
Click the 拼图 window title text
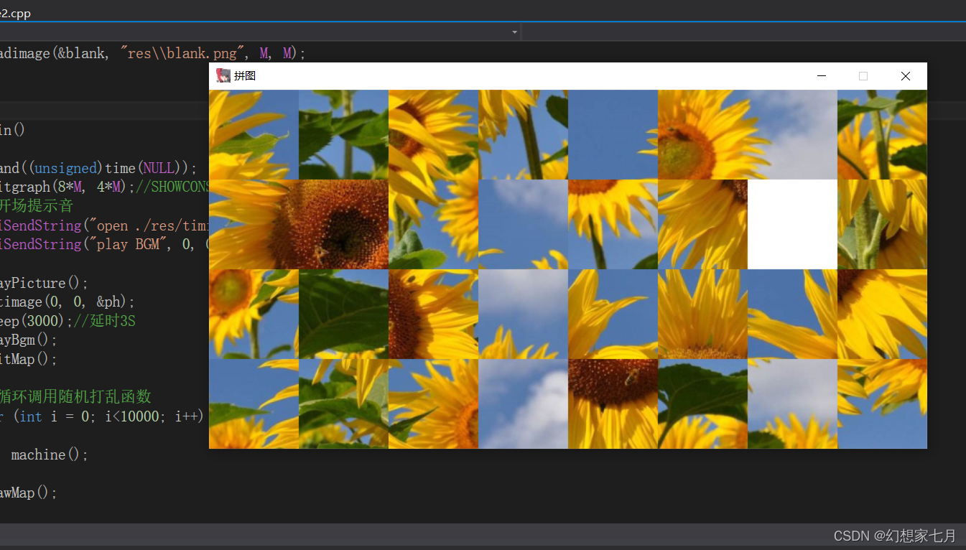tap(245, 76)
